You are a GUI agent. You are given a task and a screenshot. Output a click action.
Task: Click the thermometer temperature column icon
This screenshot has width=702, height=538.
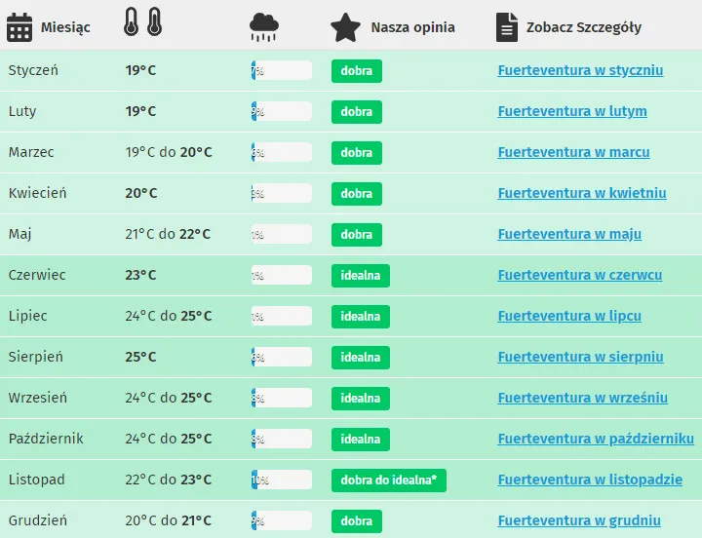coord(142,23)
